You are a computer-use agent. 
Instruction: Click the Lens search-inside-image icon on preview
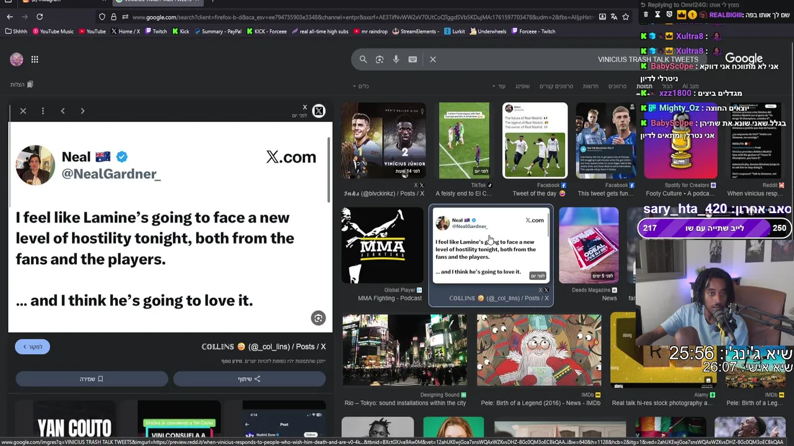318,318
